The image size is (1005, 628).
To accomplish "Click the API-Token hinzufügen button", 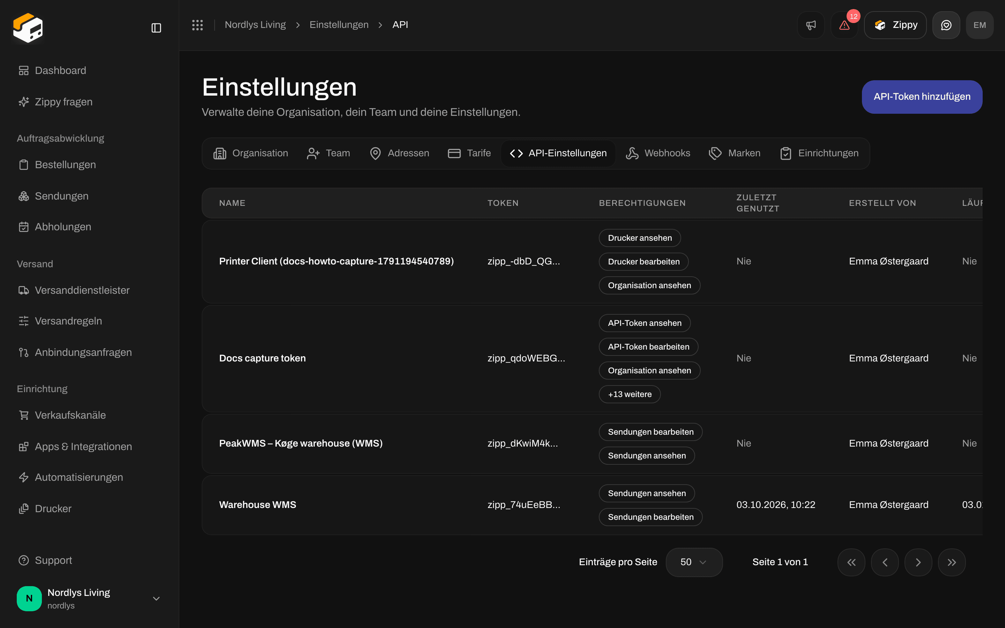I will coord(922,97).
